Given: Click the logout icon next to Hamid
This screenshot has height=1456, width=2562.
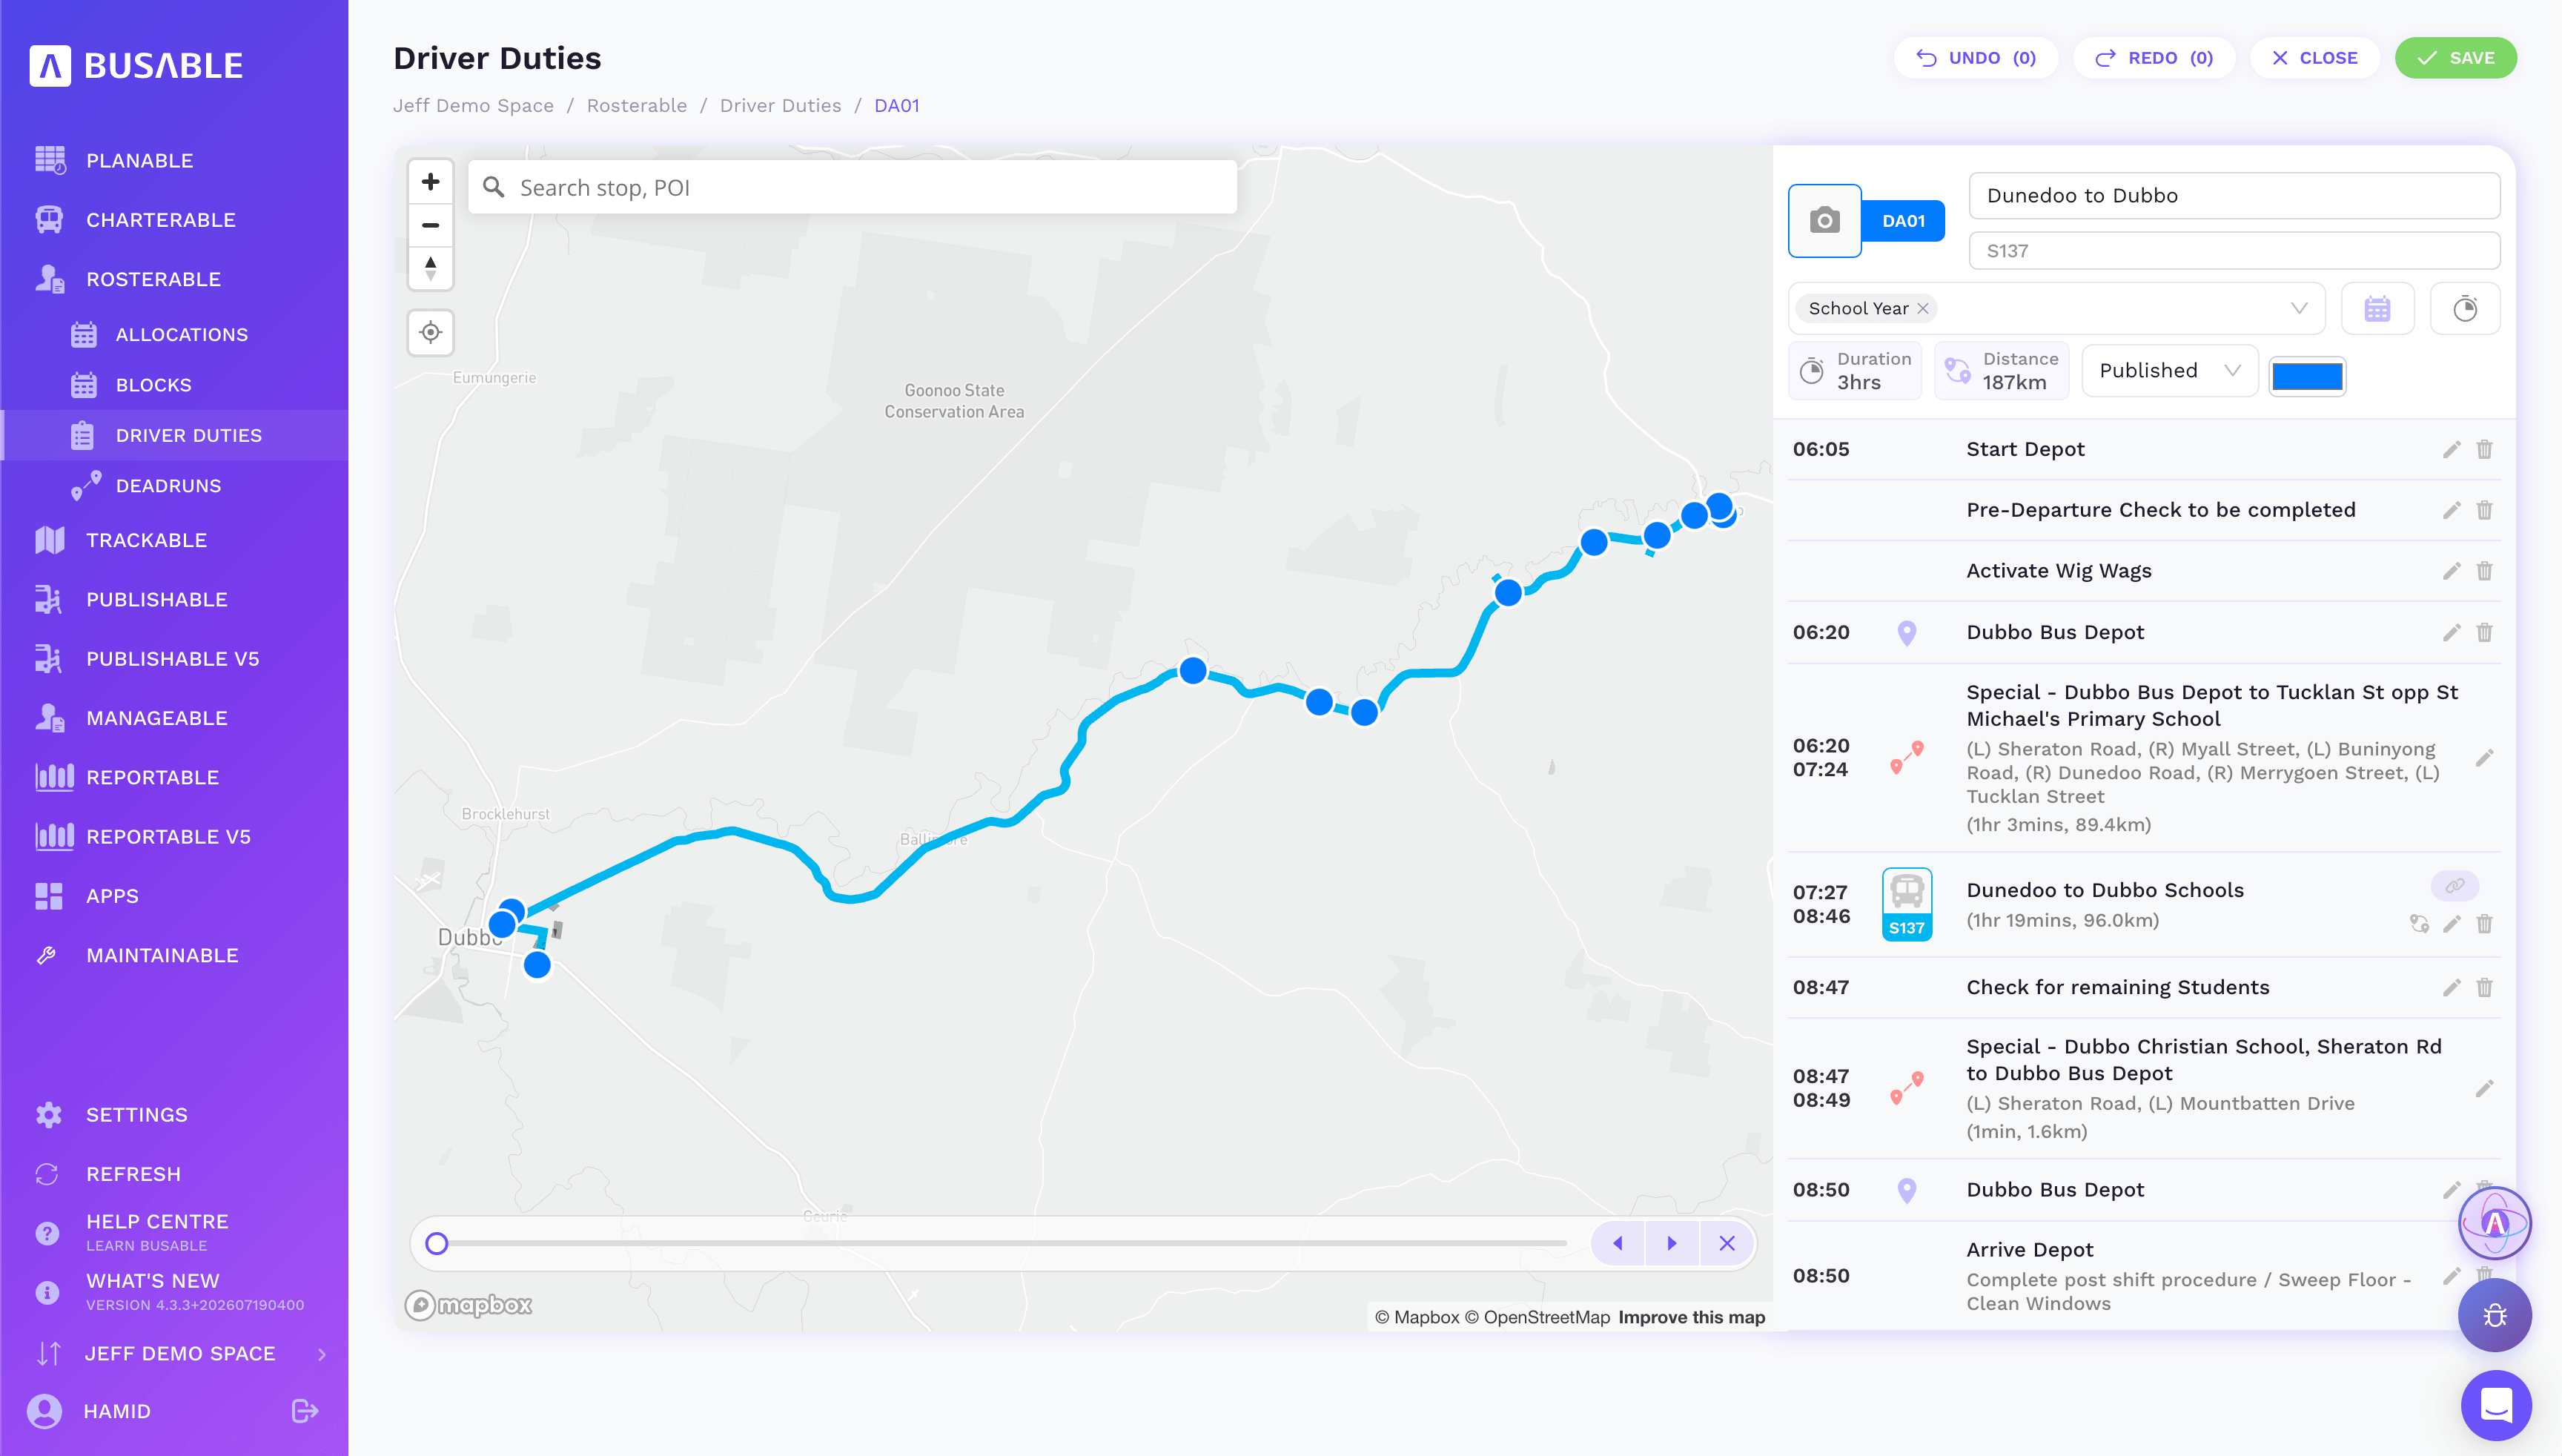Looking at the screenshot, I should coord(305,1411).
